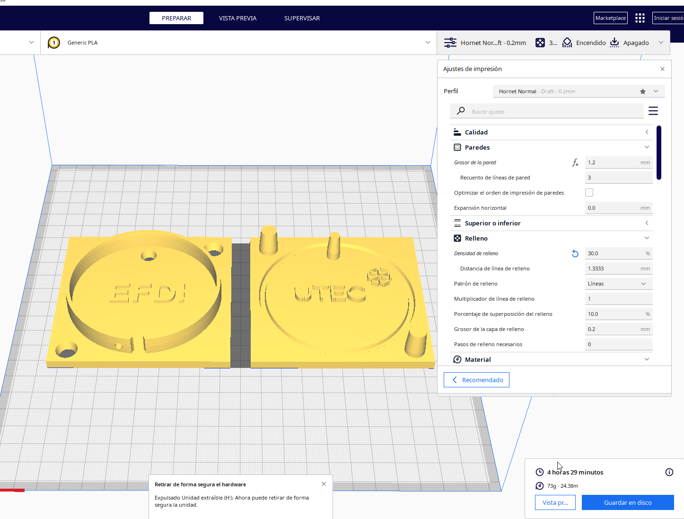The height and width of the screenshot is (519, 684).
Task: Switch to the SUPERVISAR tab
Action: [x=302, y=18]
